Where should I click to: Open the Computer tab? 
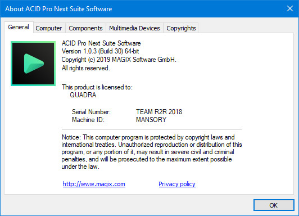pyautogui.click(x=49, y=28)
